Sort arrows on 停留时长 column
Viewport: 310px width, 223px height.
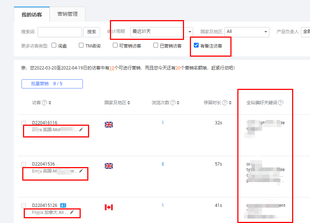pyautogui.click(x=230, y=103)
